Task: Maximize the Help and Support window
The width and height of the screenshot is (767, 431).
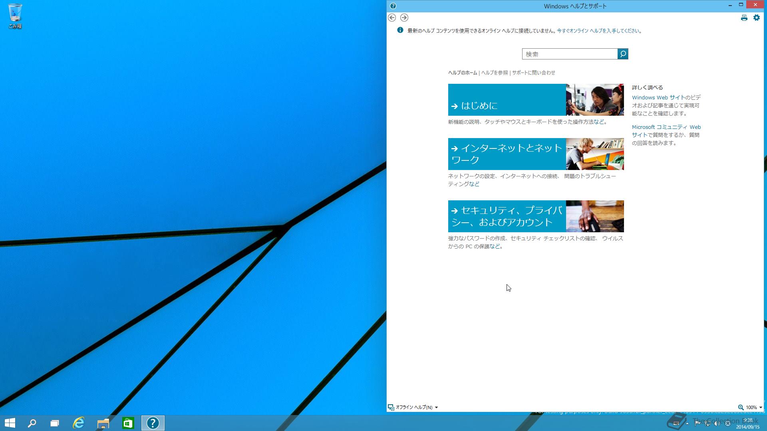Action: pyautogui.click(x=741, y=5)
